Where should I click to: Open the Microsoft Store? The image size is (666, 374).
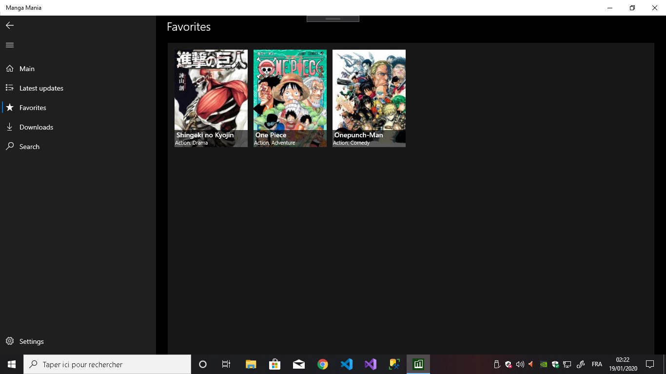point(274,364)
